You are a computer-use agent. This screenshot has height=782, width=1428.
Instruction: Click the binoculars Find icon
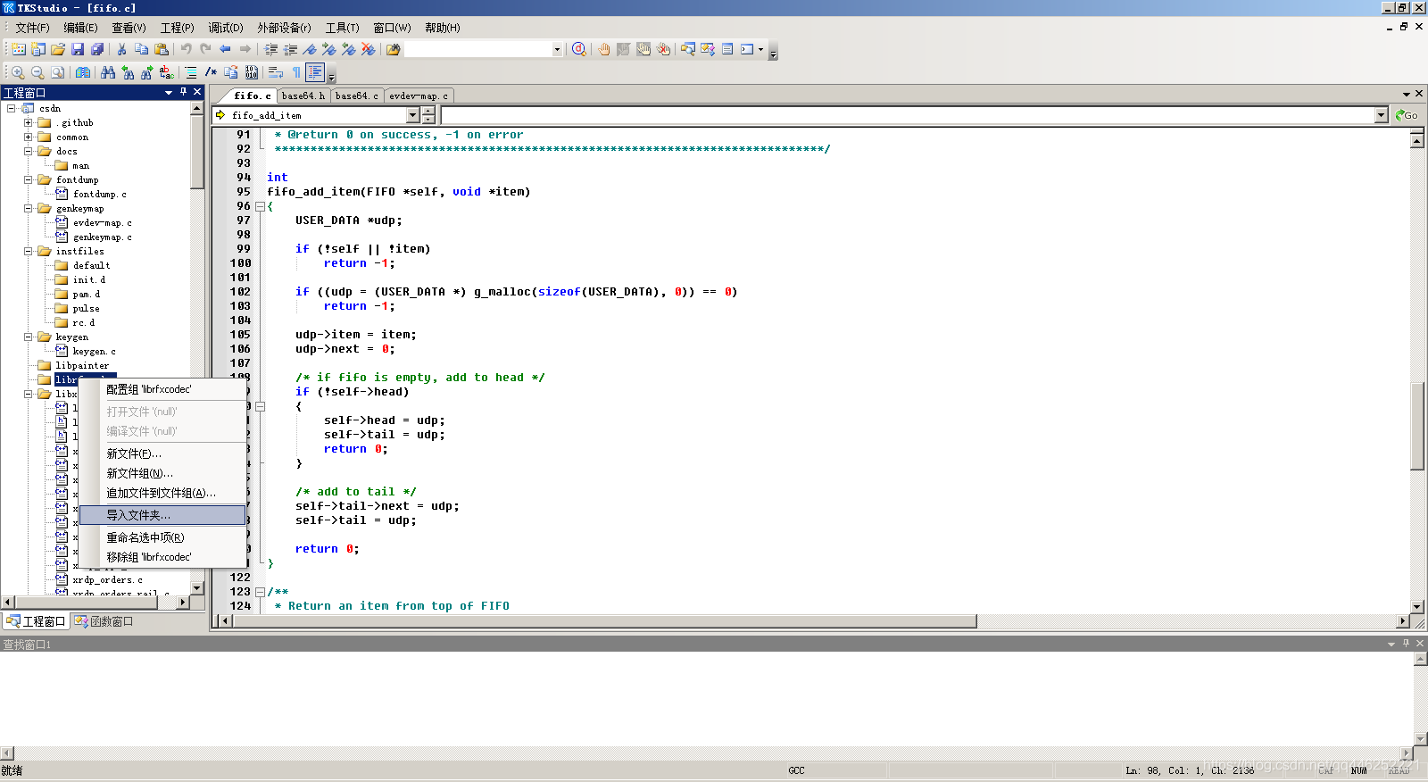click(108, 72)
